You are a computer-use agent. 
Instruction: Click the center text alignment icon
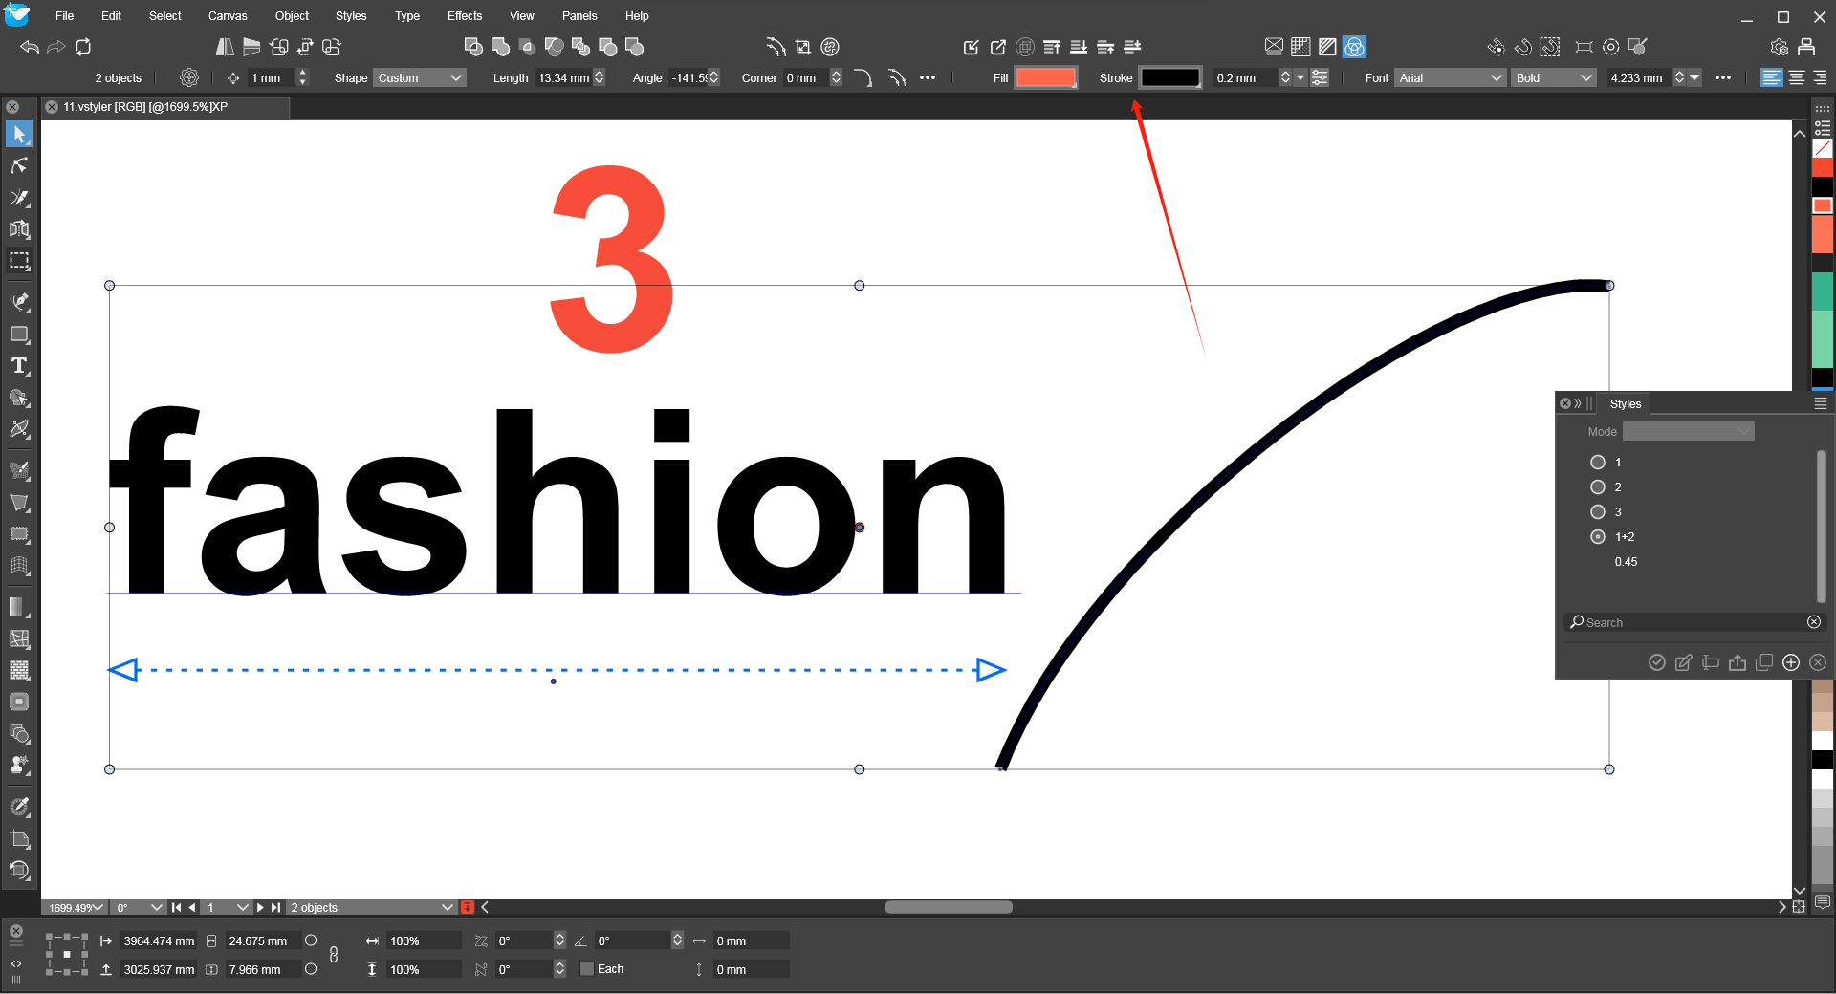tap(1797, 78)
